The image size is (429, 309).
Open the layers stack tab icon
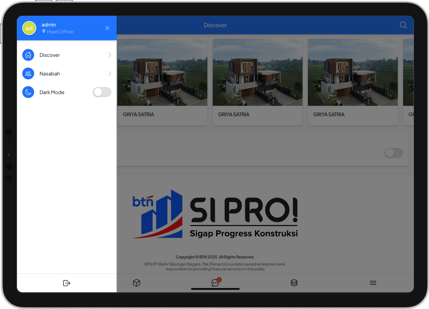[294, 283]
